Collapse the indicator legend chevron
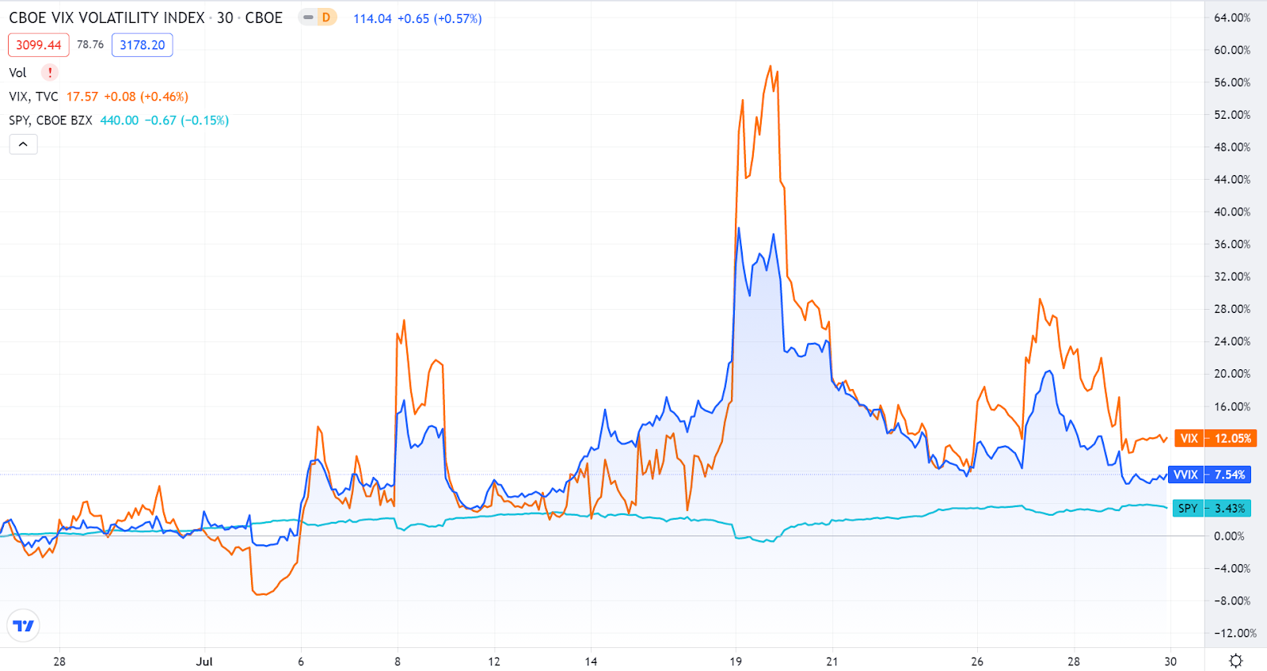The height and width of the screenshot is (671, 1267). tap(23, 144)
